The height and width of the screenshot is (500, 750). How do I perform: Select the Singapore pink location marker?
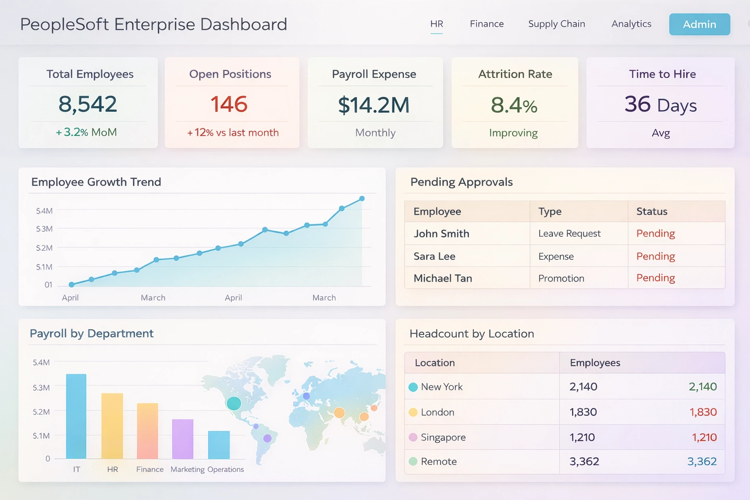pos(413,437)
